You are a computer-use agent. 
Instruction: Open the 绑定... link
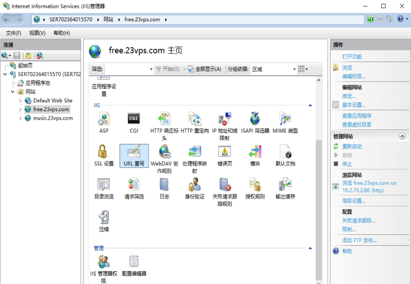(x=349, y=96)
